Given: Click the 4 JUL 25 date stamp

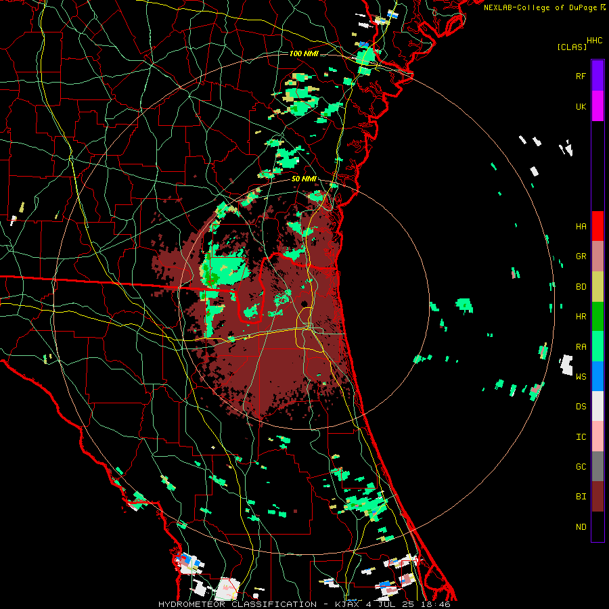Looking at the screenshot, I should [x=392, y=604].
